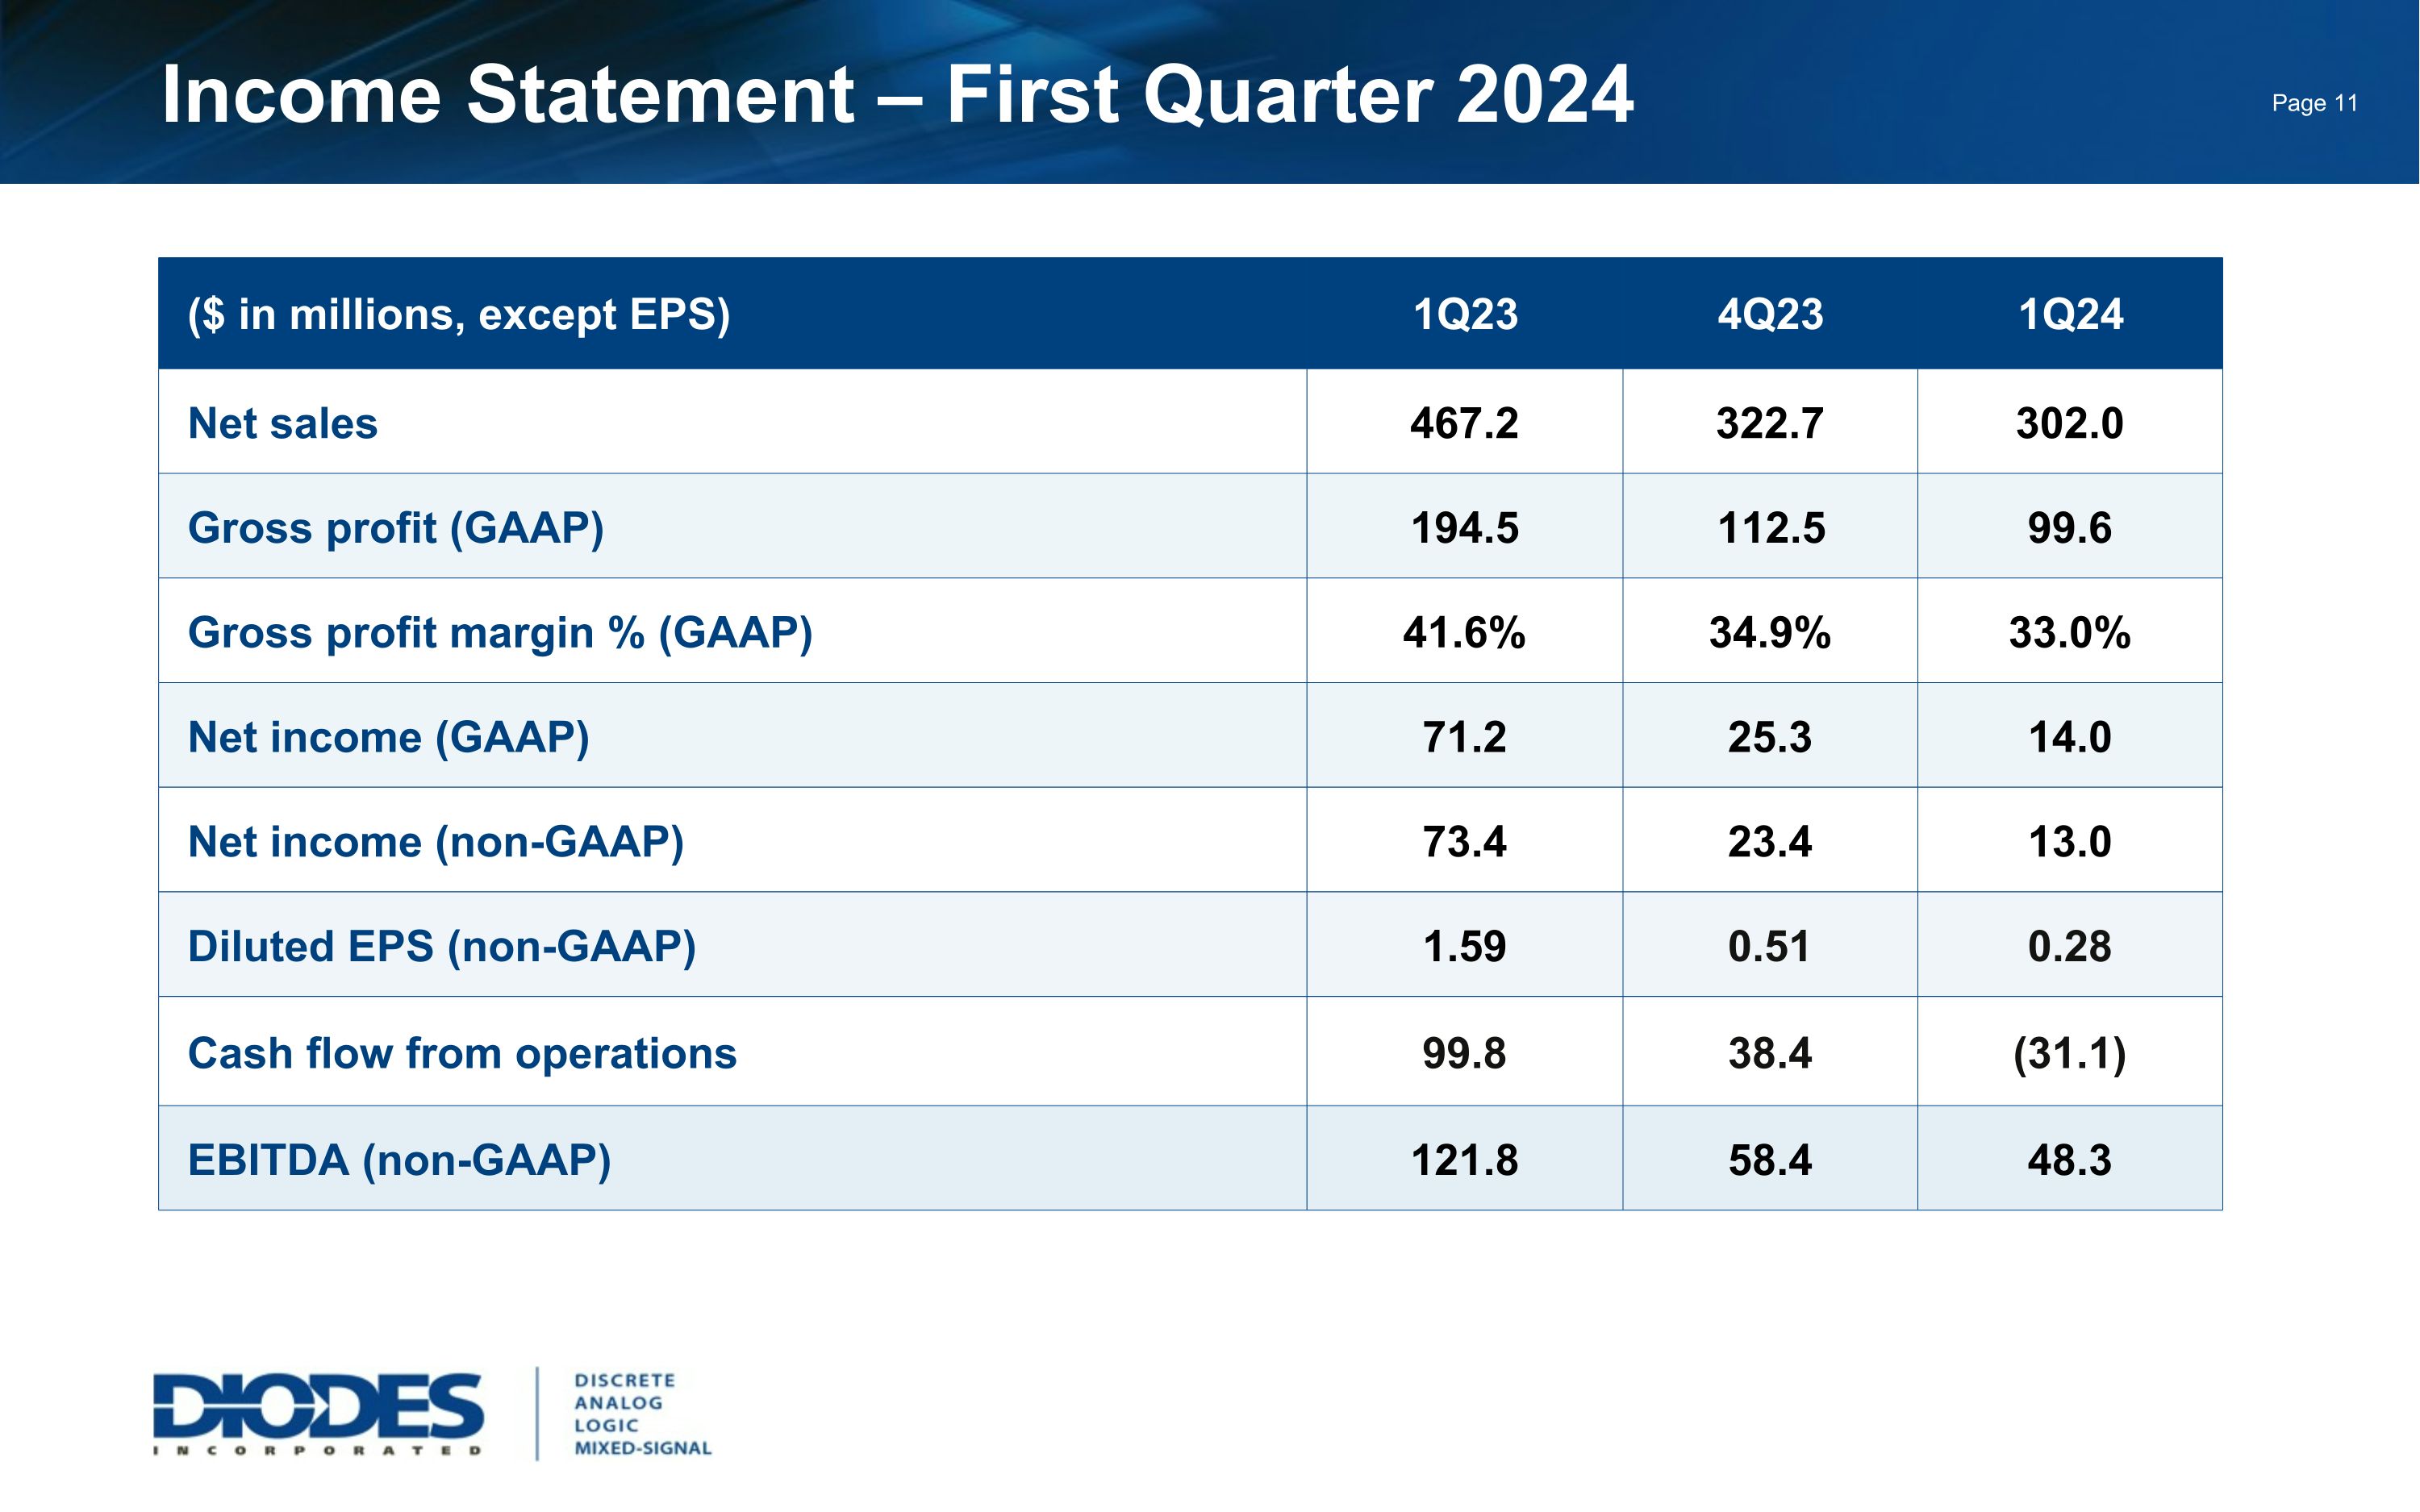Select the (31.1) cash flow cell
Screen dimensions: 2420x1512
(x=2069, y=1053)
